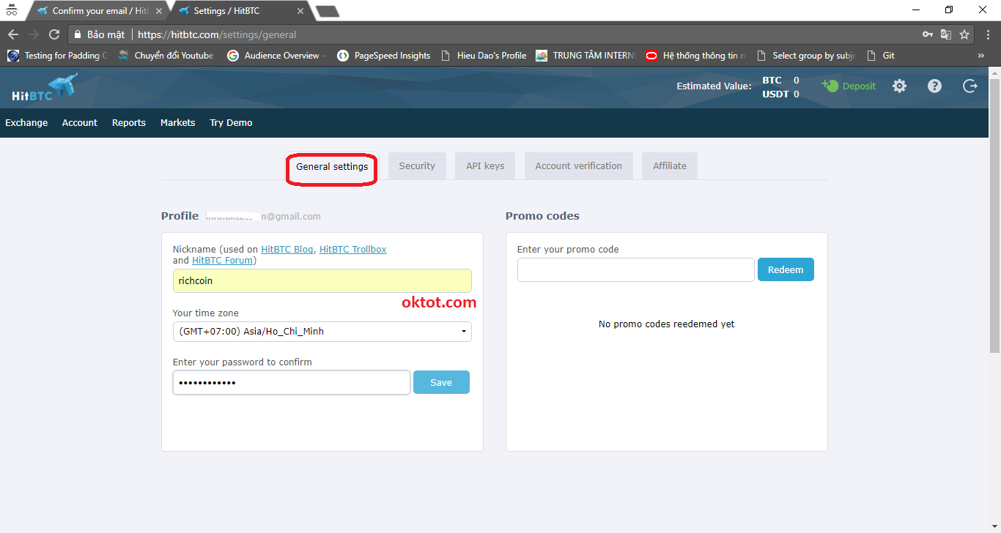
Task: Expand the time zone dropdown
Action: [322, 332]
